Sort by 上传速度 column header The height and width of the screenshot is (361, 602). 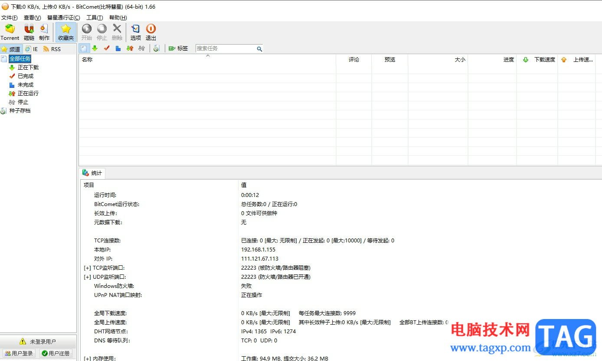pyautogui.click(x=576, y=60)
